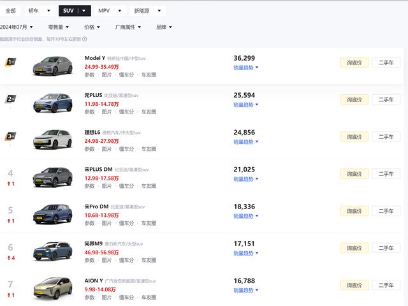This screenshot has width=408, height=306.
Task: Open the Model Y car thumbnail
Action: click(x=53, y=66)
